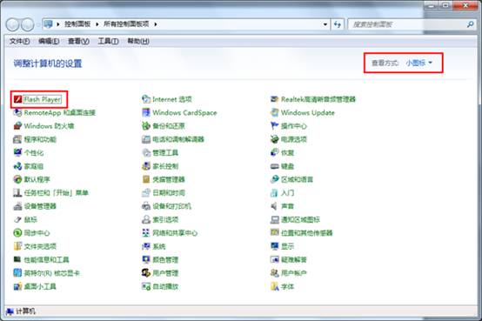Click the 英特尔(R) 核芯显卡 link
Screen dimensions: 482x321
point(51,273)
